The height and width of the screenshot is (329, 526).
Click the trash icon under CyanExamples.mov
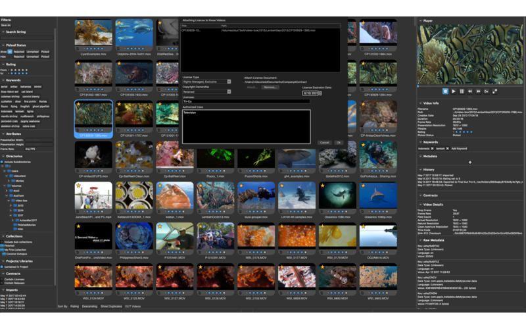coord(78,49)
